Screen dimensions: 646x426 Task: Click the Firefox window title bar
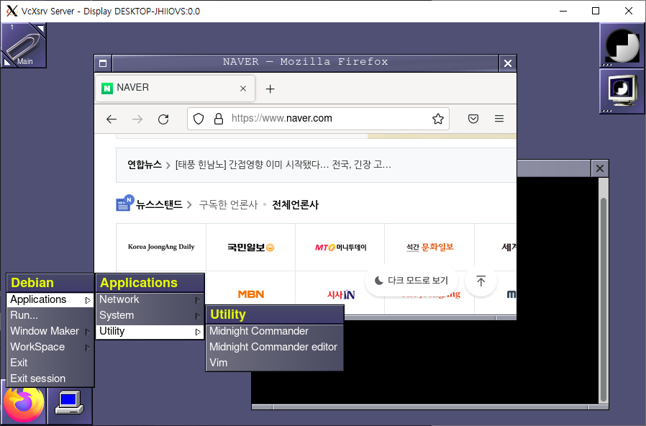[x=305, y=63]
